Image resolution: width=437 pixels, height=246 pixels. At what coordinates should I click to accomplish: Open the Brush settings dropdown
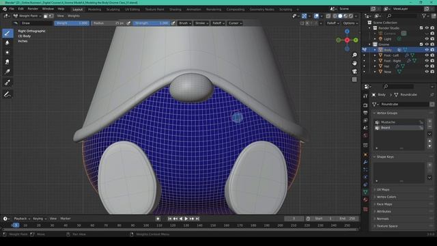(x=185, y=23)
